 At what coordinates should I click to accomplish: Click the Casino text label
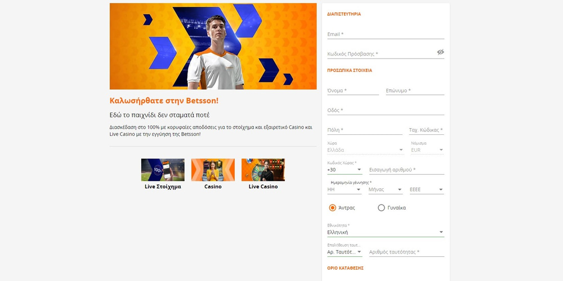click(x=213, y=187)
